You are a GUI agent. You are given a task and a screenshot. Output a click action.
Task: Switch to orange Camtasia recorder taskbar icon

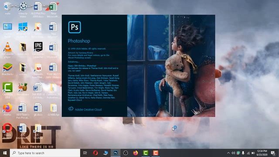[x=156, y=153]
